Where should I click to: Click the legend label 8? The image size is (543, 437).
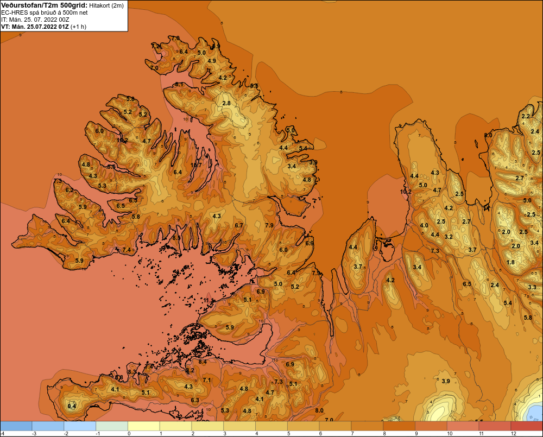pos(384,434)
